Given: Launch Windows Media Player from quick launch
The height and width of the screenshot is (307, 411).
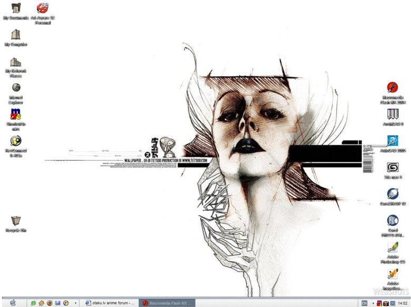Looking at the screenshot, I should click(x=66, y=303).
